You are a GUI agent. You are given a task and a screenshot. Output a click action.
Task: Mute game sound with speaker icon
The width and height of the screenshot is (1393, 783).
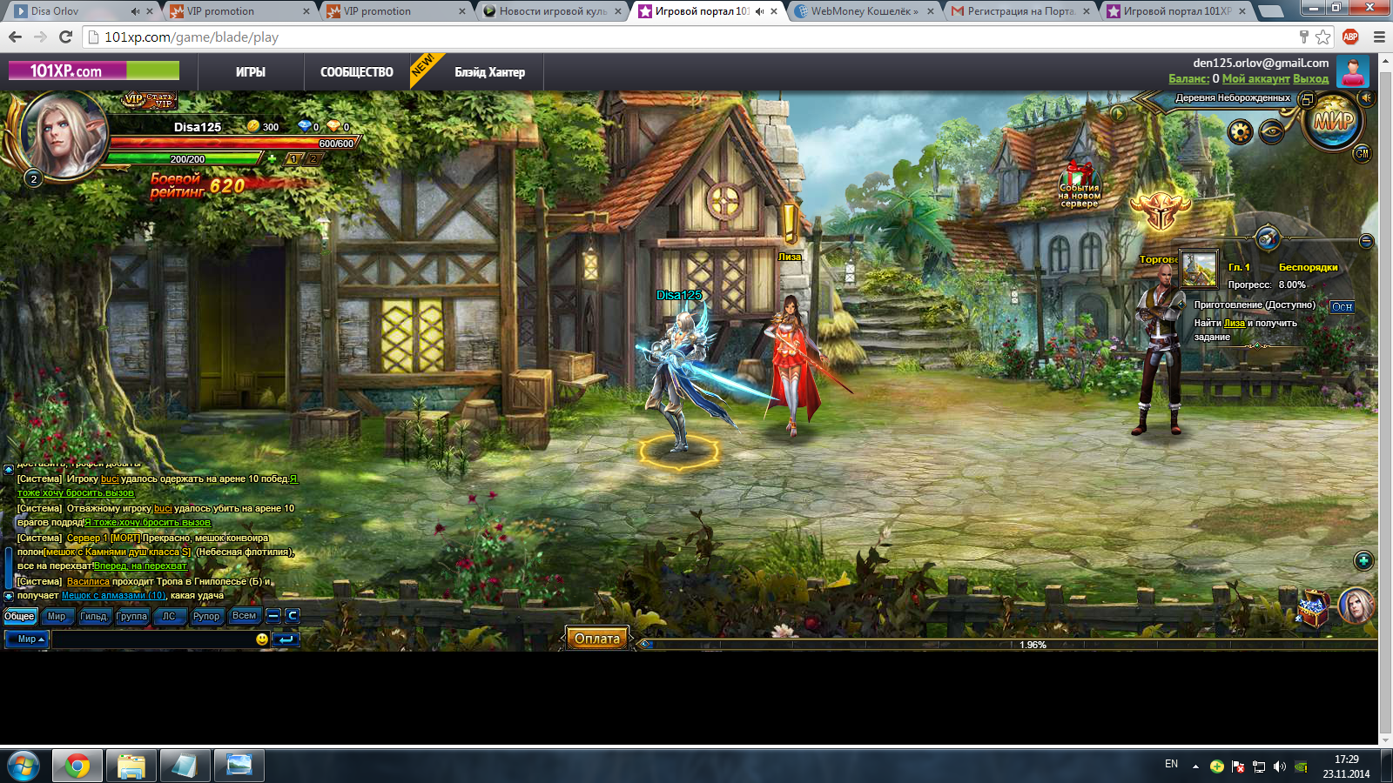[x=1366, y=98]
